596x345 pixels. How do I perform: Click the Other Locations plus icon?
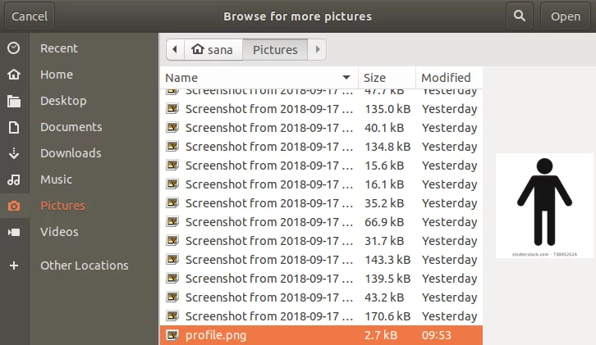click(14, 266)
